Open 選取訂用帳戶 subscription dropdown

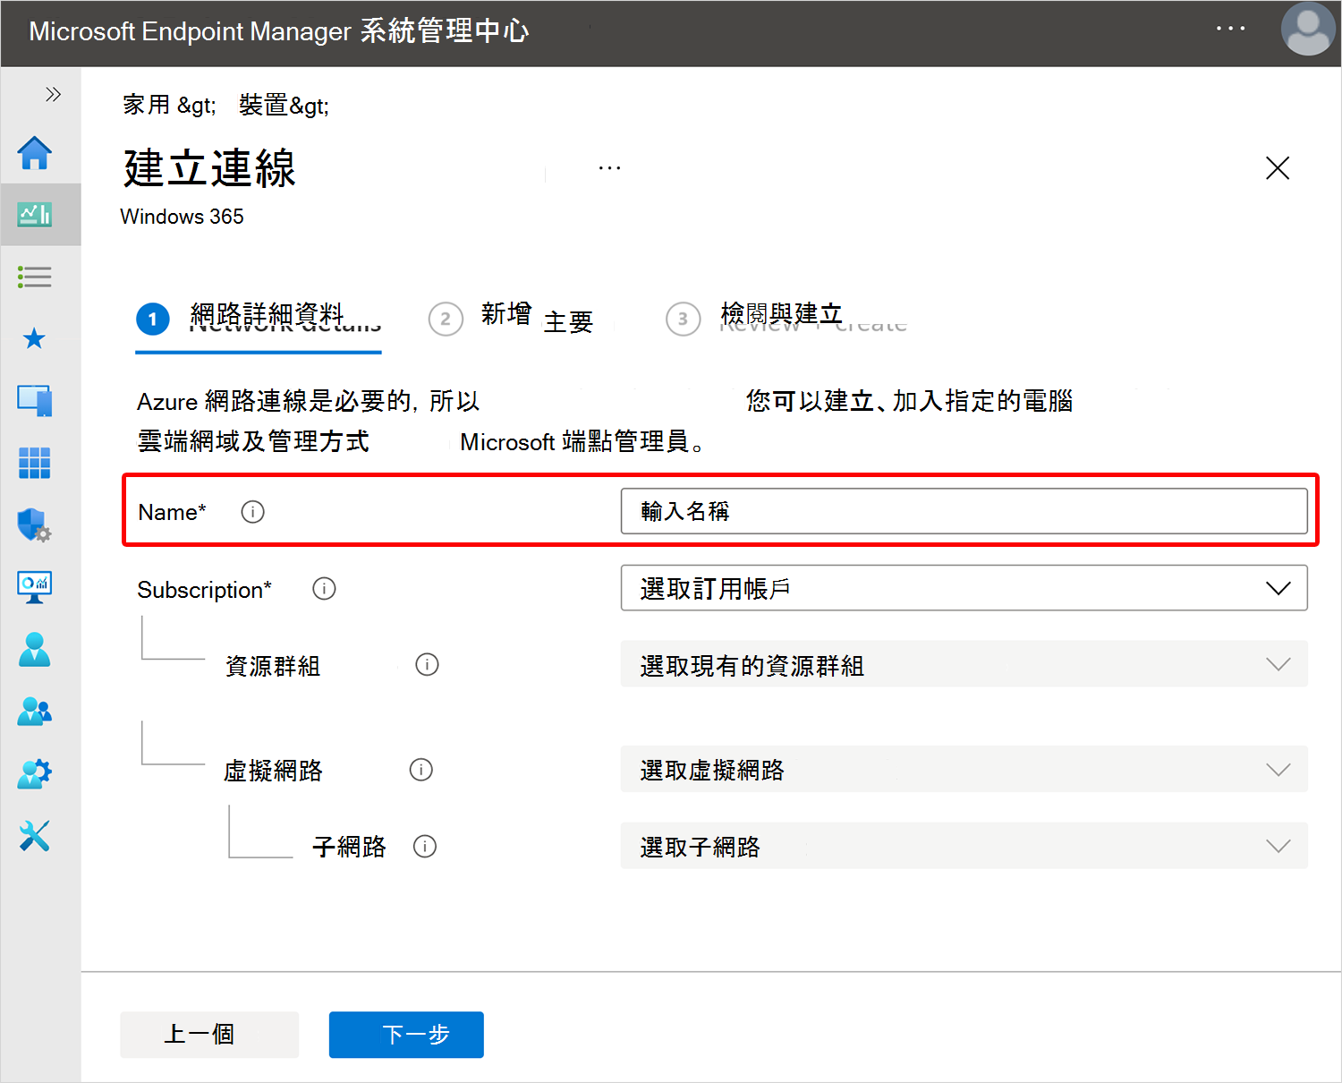pyautogui.click(x=964, y=588)
